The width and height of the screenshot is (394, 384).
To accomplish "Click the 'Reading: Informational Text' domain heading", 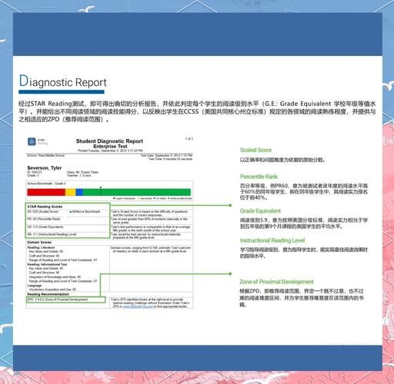I will (47, 264).
